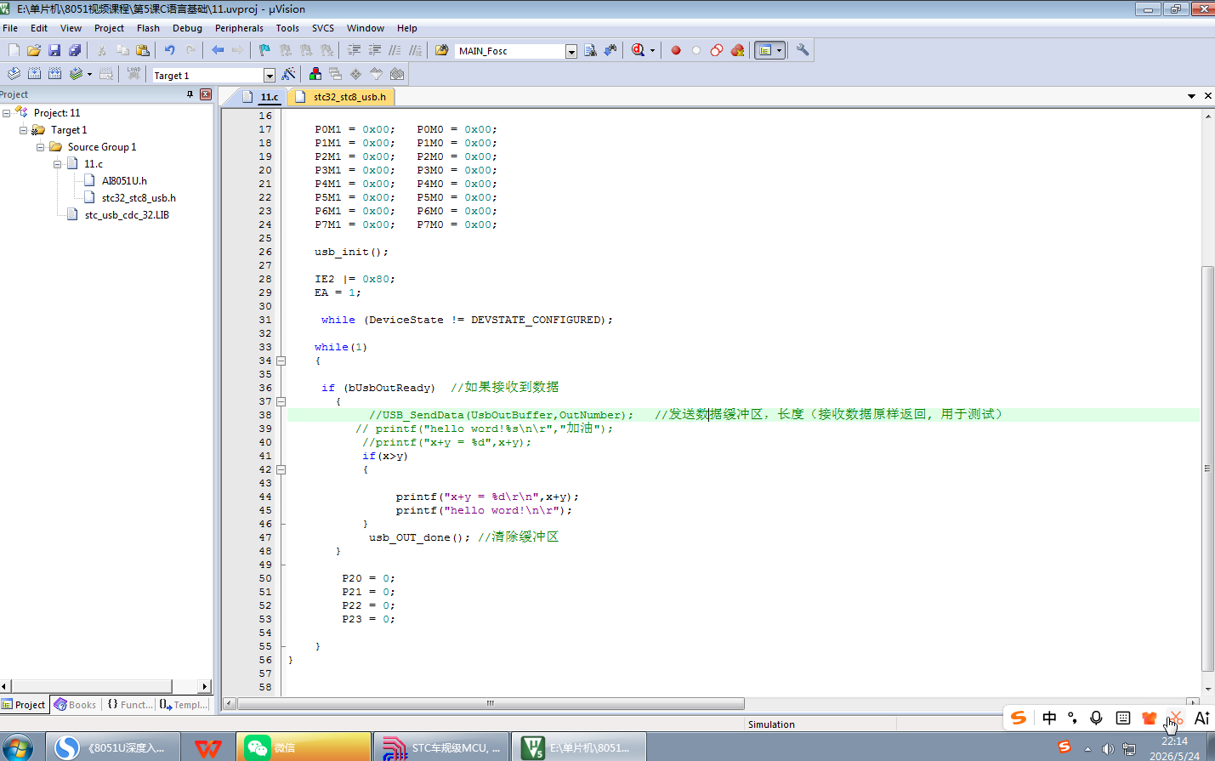Screen dimensions: 1215x761
Task: Open the Debug menu
Action: [x=187, y=28]
